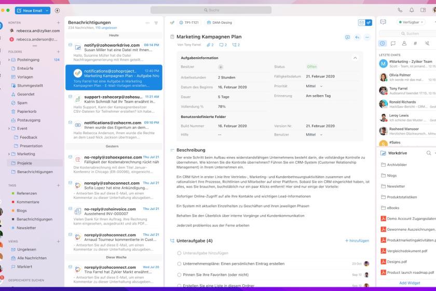Viewport: 436px width, 291px height.
Task: Check off Pinnen Sie Ihre Favoriten subtask
Action: [180, 275]
